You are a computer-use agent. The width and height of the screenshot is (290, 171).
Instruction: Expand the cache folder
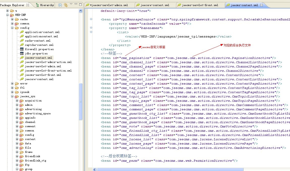[12, 19]
